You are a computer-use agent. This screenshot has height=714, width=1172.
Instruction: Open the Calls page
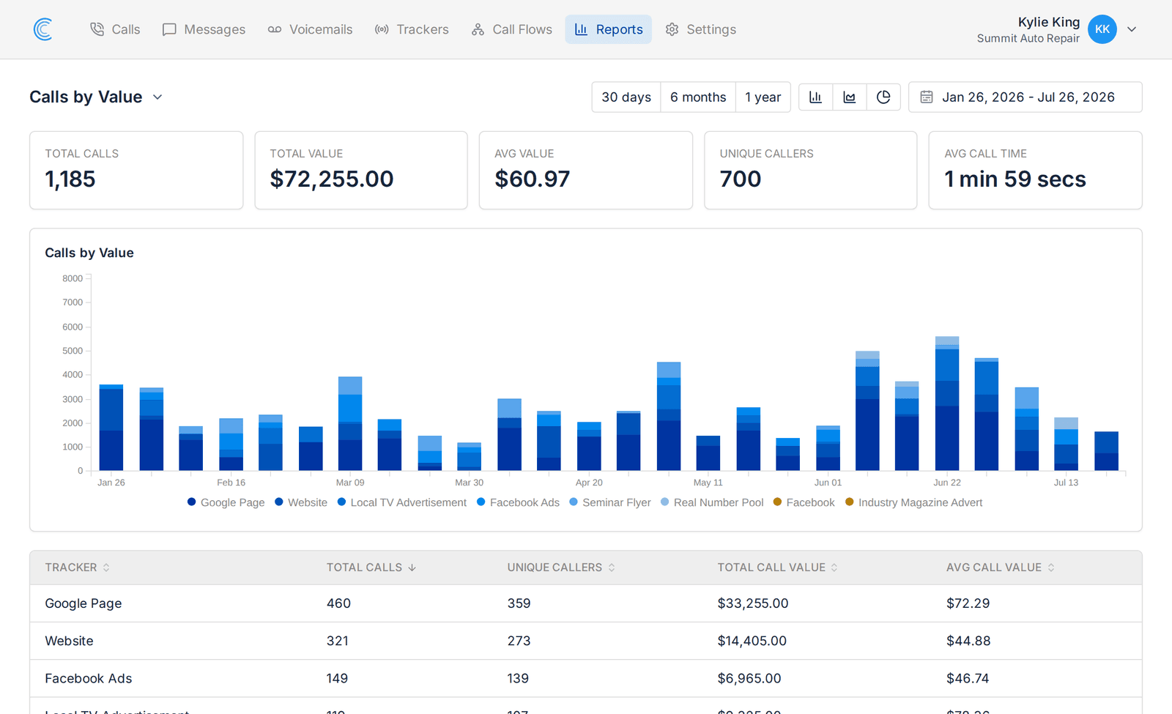[115, 29]
